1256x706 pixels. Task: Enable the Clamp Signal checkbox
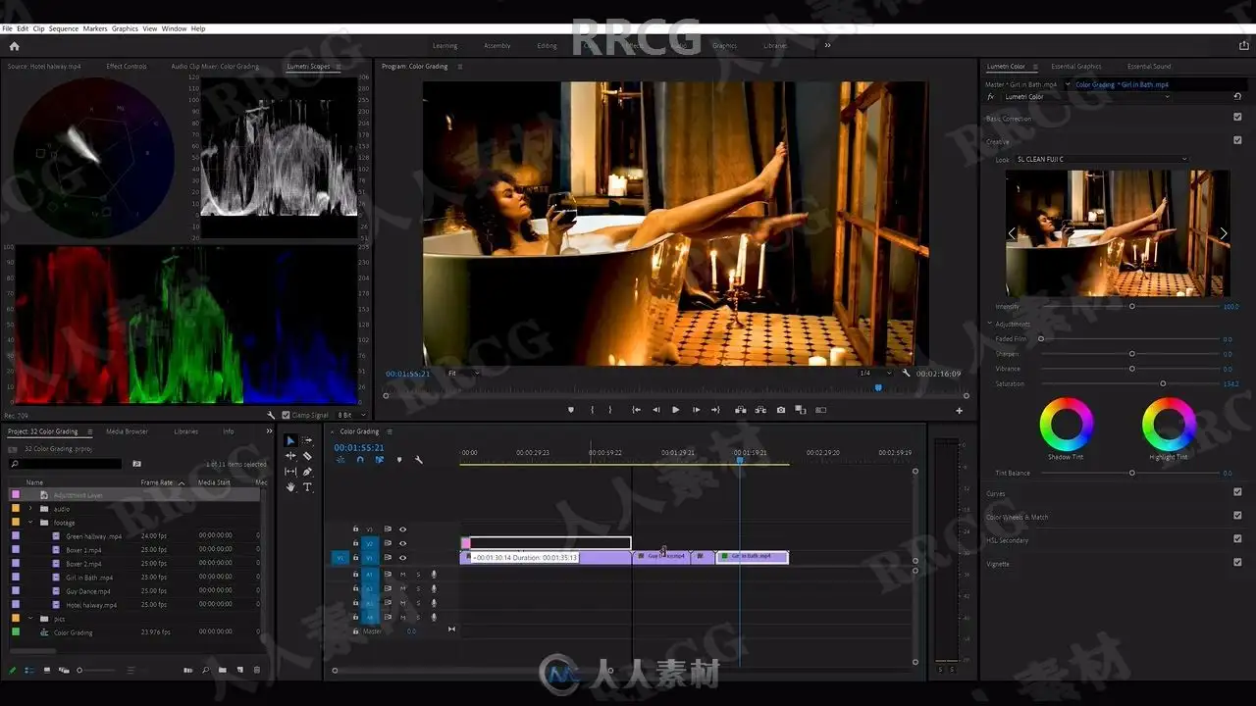(x=286, y=415)
